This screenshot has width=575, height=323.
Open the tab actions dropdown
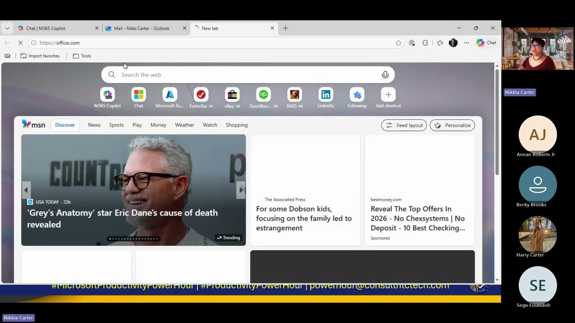7,28
